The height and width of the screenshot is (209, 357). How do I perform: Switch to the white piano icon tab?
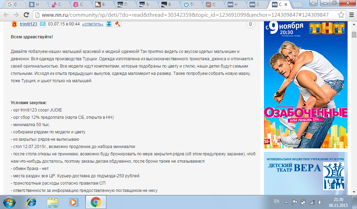104,4
